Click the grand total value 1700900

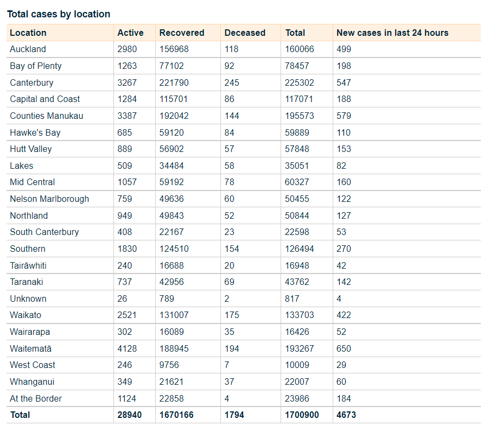click(x=302, y=415)
